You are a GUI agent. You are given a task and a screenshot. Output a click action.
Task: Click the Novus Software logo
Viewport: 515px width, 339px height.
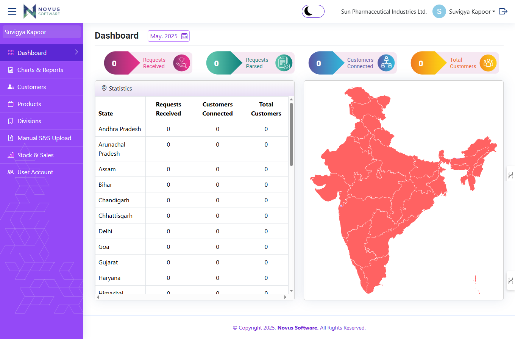click(x=42, y=11)
